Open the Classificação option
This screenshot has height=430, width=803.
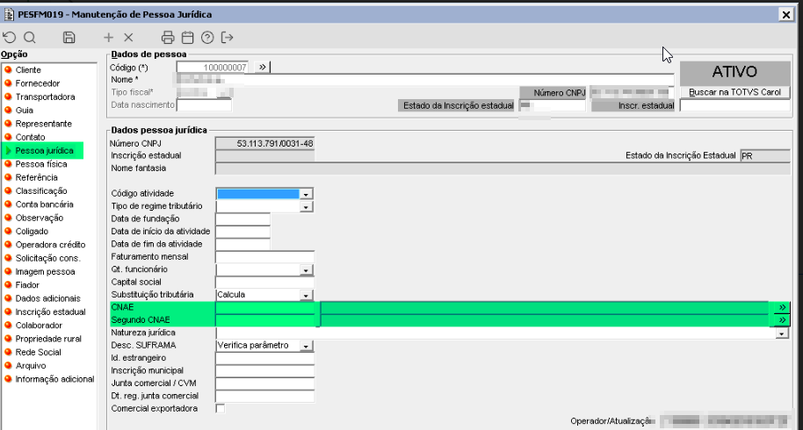pos(41,191)
